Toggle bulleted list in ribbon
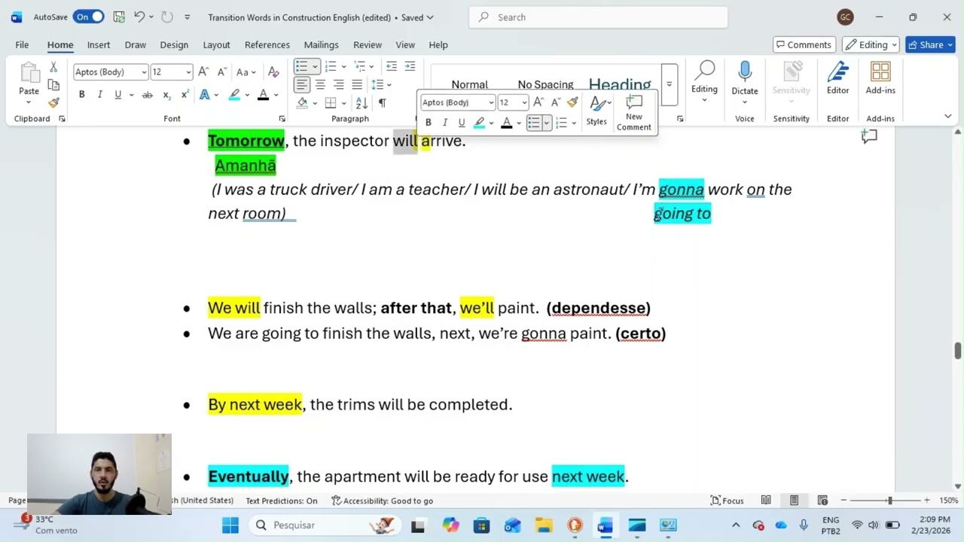This screenshot has width=964, height=542. [x=301, y=66]
